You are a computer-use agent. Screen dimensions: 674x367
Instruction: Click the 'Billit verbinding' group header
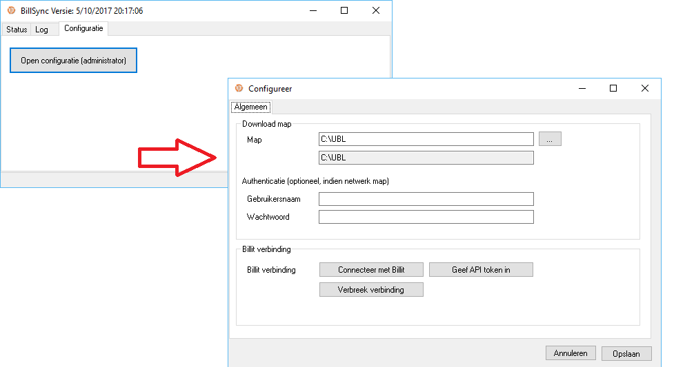(266, 249)
